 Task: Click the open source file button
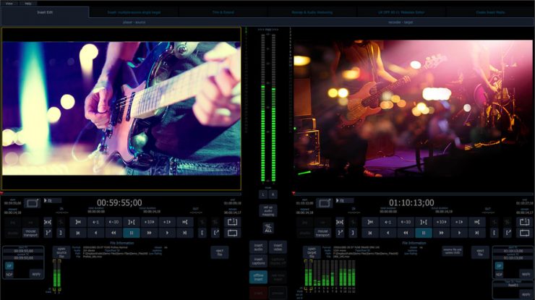(61, 252)
